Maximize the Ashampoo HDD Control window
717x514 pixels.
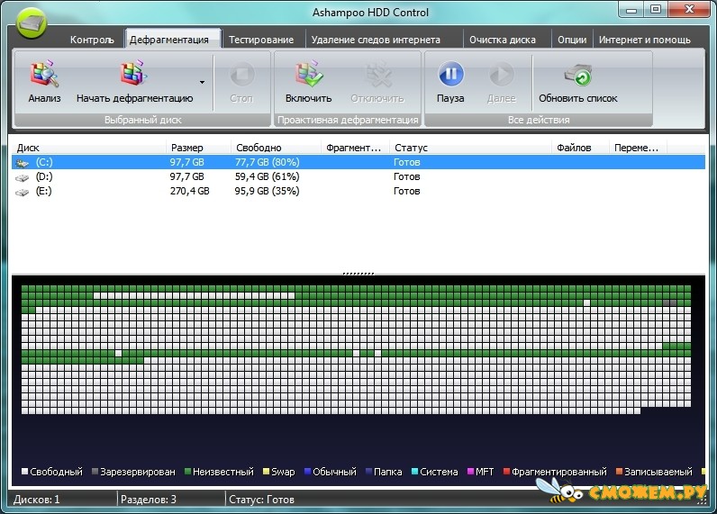pos(656,10)
